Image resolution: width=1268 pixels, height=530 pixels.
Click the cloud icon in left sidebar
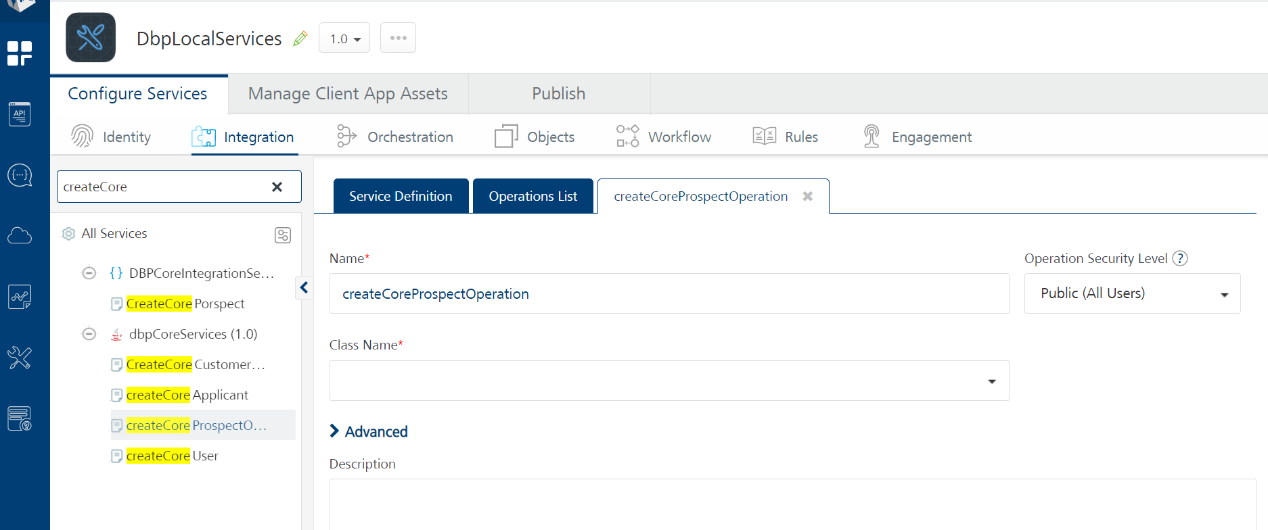[20, 236]
